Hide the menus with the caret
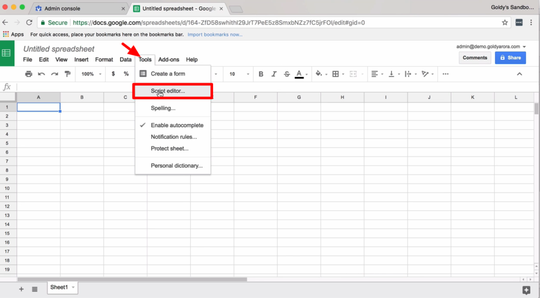 [519, 74]
